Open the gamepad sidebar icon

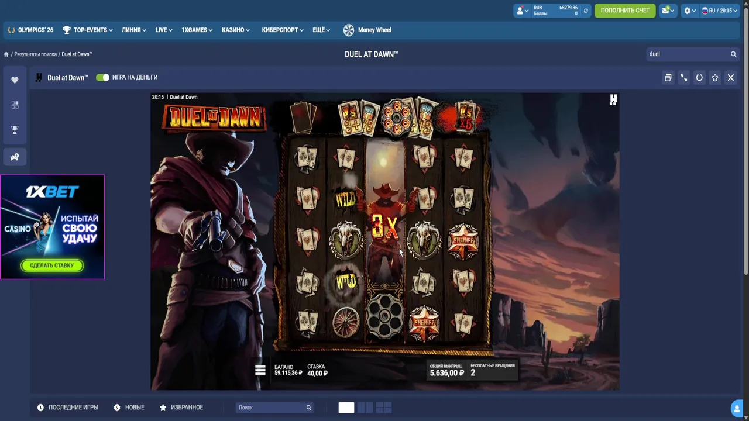click(15, 157)
